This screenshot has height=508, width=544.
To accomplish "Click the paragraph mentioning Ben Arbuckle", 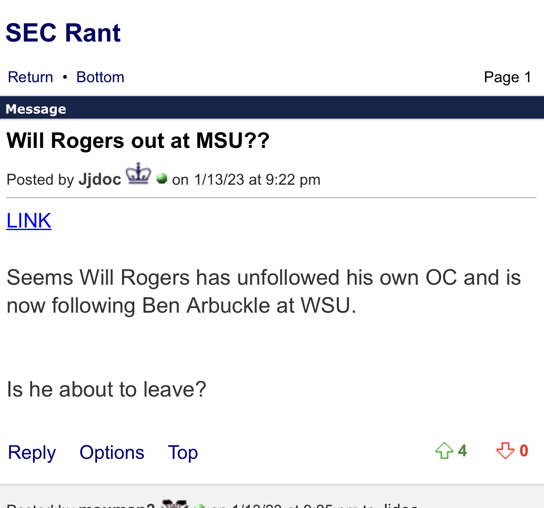I will pos(264,291).
